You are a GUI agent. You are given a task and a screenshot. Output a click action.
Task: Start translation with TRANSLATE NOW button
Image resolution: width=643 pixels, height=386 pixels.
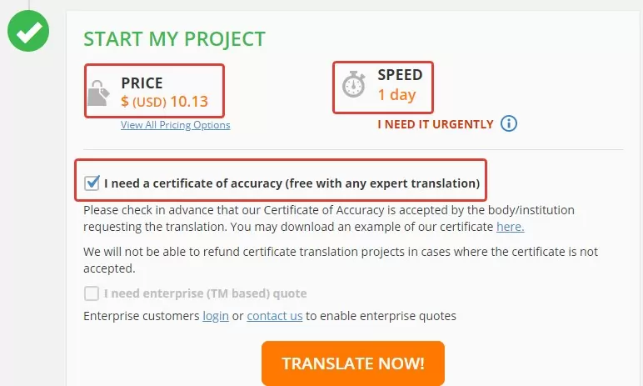[353, 363]
